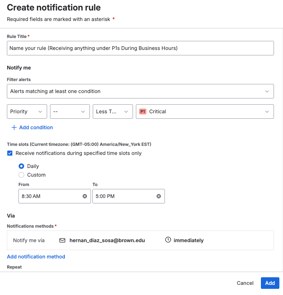Select the Custom time slot option
Image resolution: width=283 pixels, height=295 pixels.
pos(21,175)
